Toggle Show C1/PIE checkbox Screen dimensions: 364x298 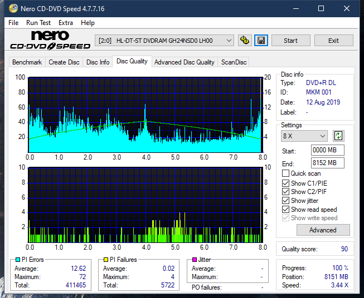click(x=285, y=183)
